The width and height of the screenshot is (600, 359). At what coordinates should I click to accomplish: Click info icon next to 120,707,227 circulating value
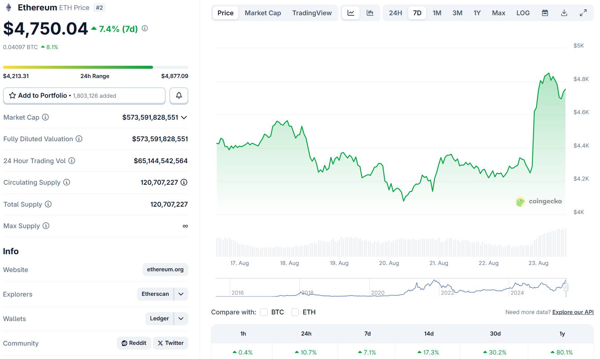click(x=184, y=182)
